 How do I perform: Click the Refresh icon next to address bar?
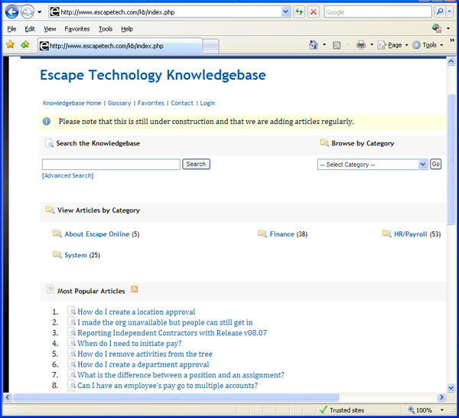(299, 12)
